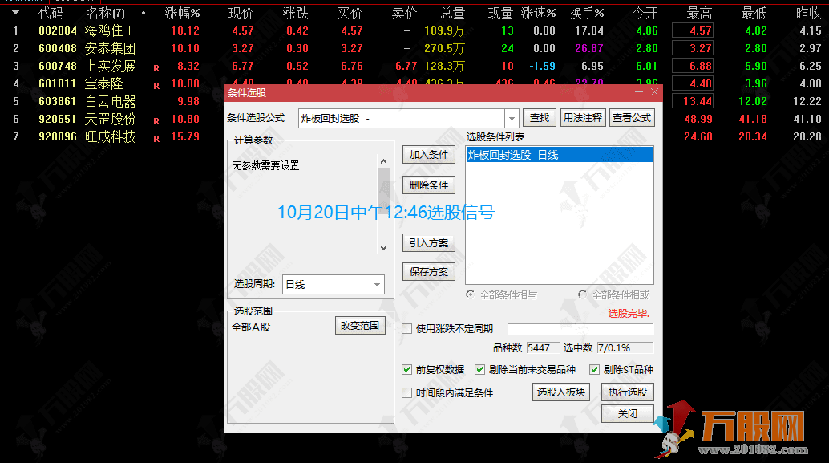
Task: Click the 换手% column header
Action: [586, 13]
